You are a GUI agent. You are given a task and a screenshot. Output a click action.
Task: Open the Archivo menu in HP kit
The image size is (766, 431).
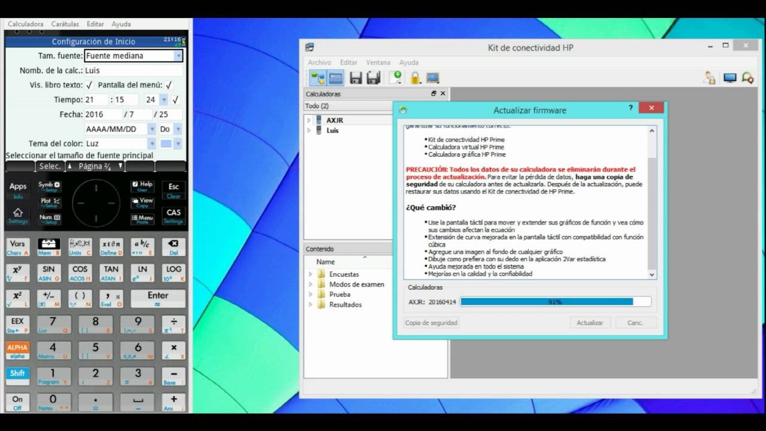pos(320,62)
